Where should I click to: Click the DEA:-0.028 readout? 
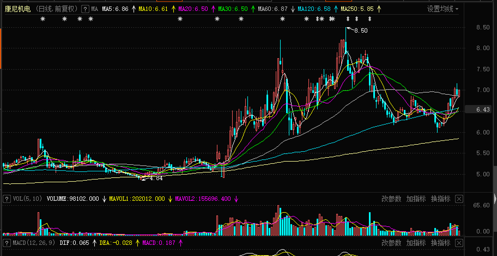pos(116,243)
